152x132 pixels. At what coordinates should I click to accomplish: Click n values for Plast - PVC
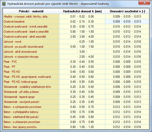[x=127, y=62]
